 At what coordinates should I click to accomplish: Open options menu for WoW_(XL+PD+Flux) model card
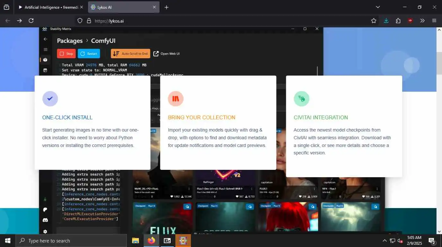point(189,189)
